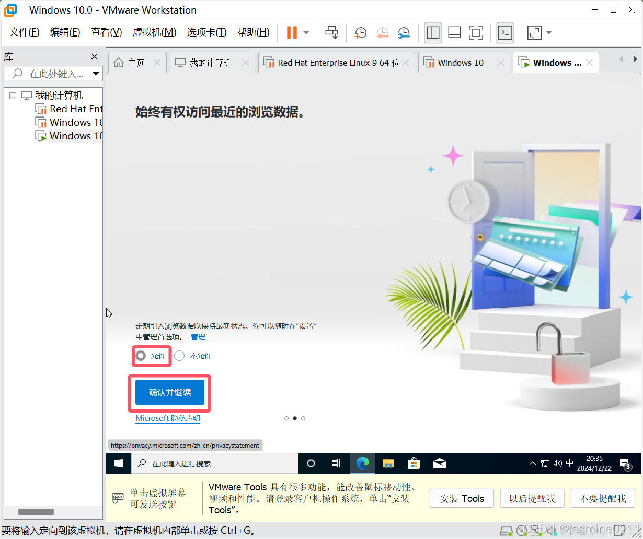Image resolution: width=643 pixels, height=539 pixels.
Task: Click Microsoft Edge icon on guest taskbar
Action: tap(362, 463)
